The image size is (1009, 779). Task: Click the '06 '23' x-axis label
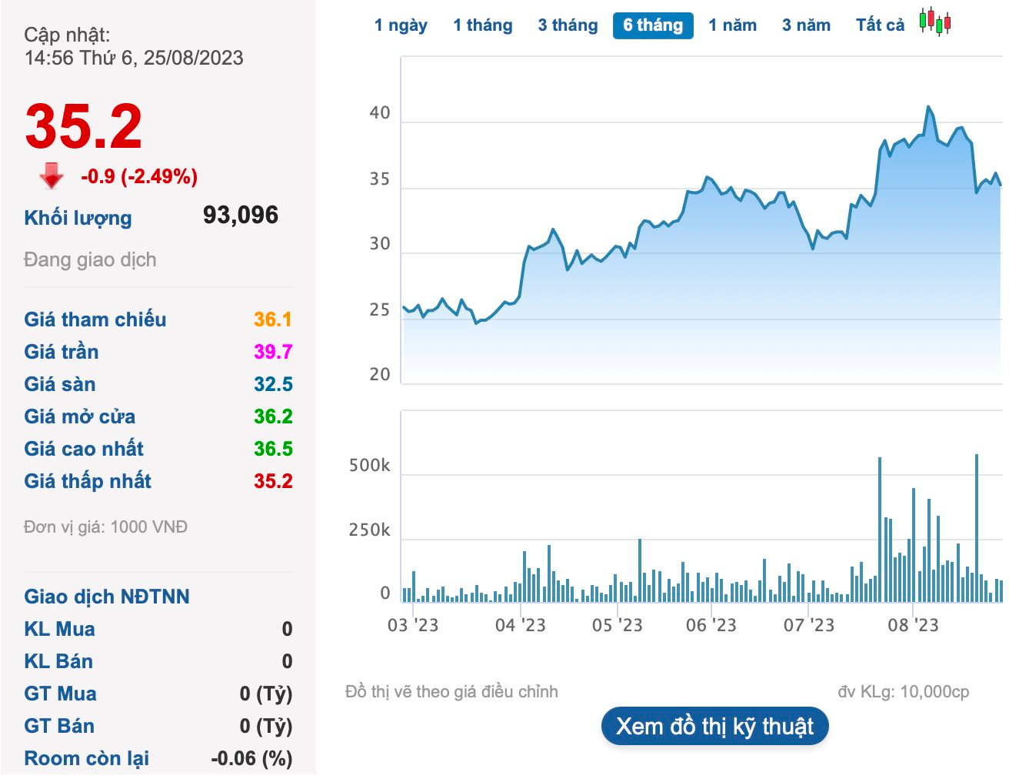[x=711, y=625]
